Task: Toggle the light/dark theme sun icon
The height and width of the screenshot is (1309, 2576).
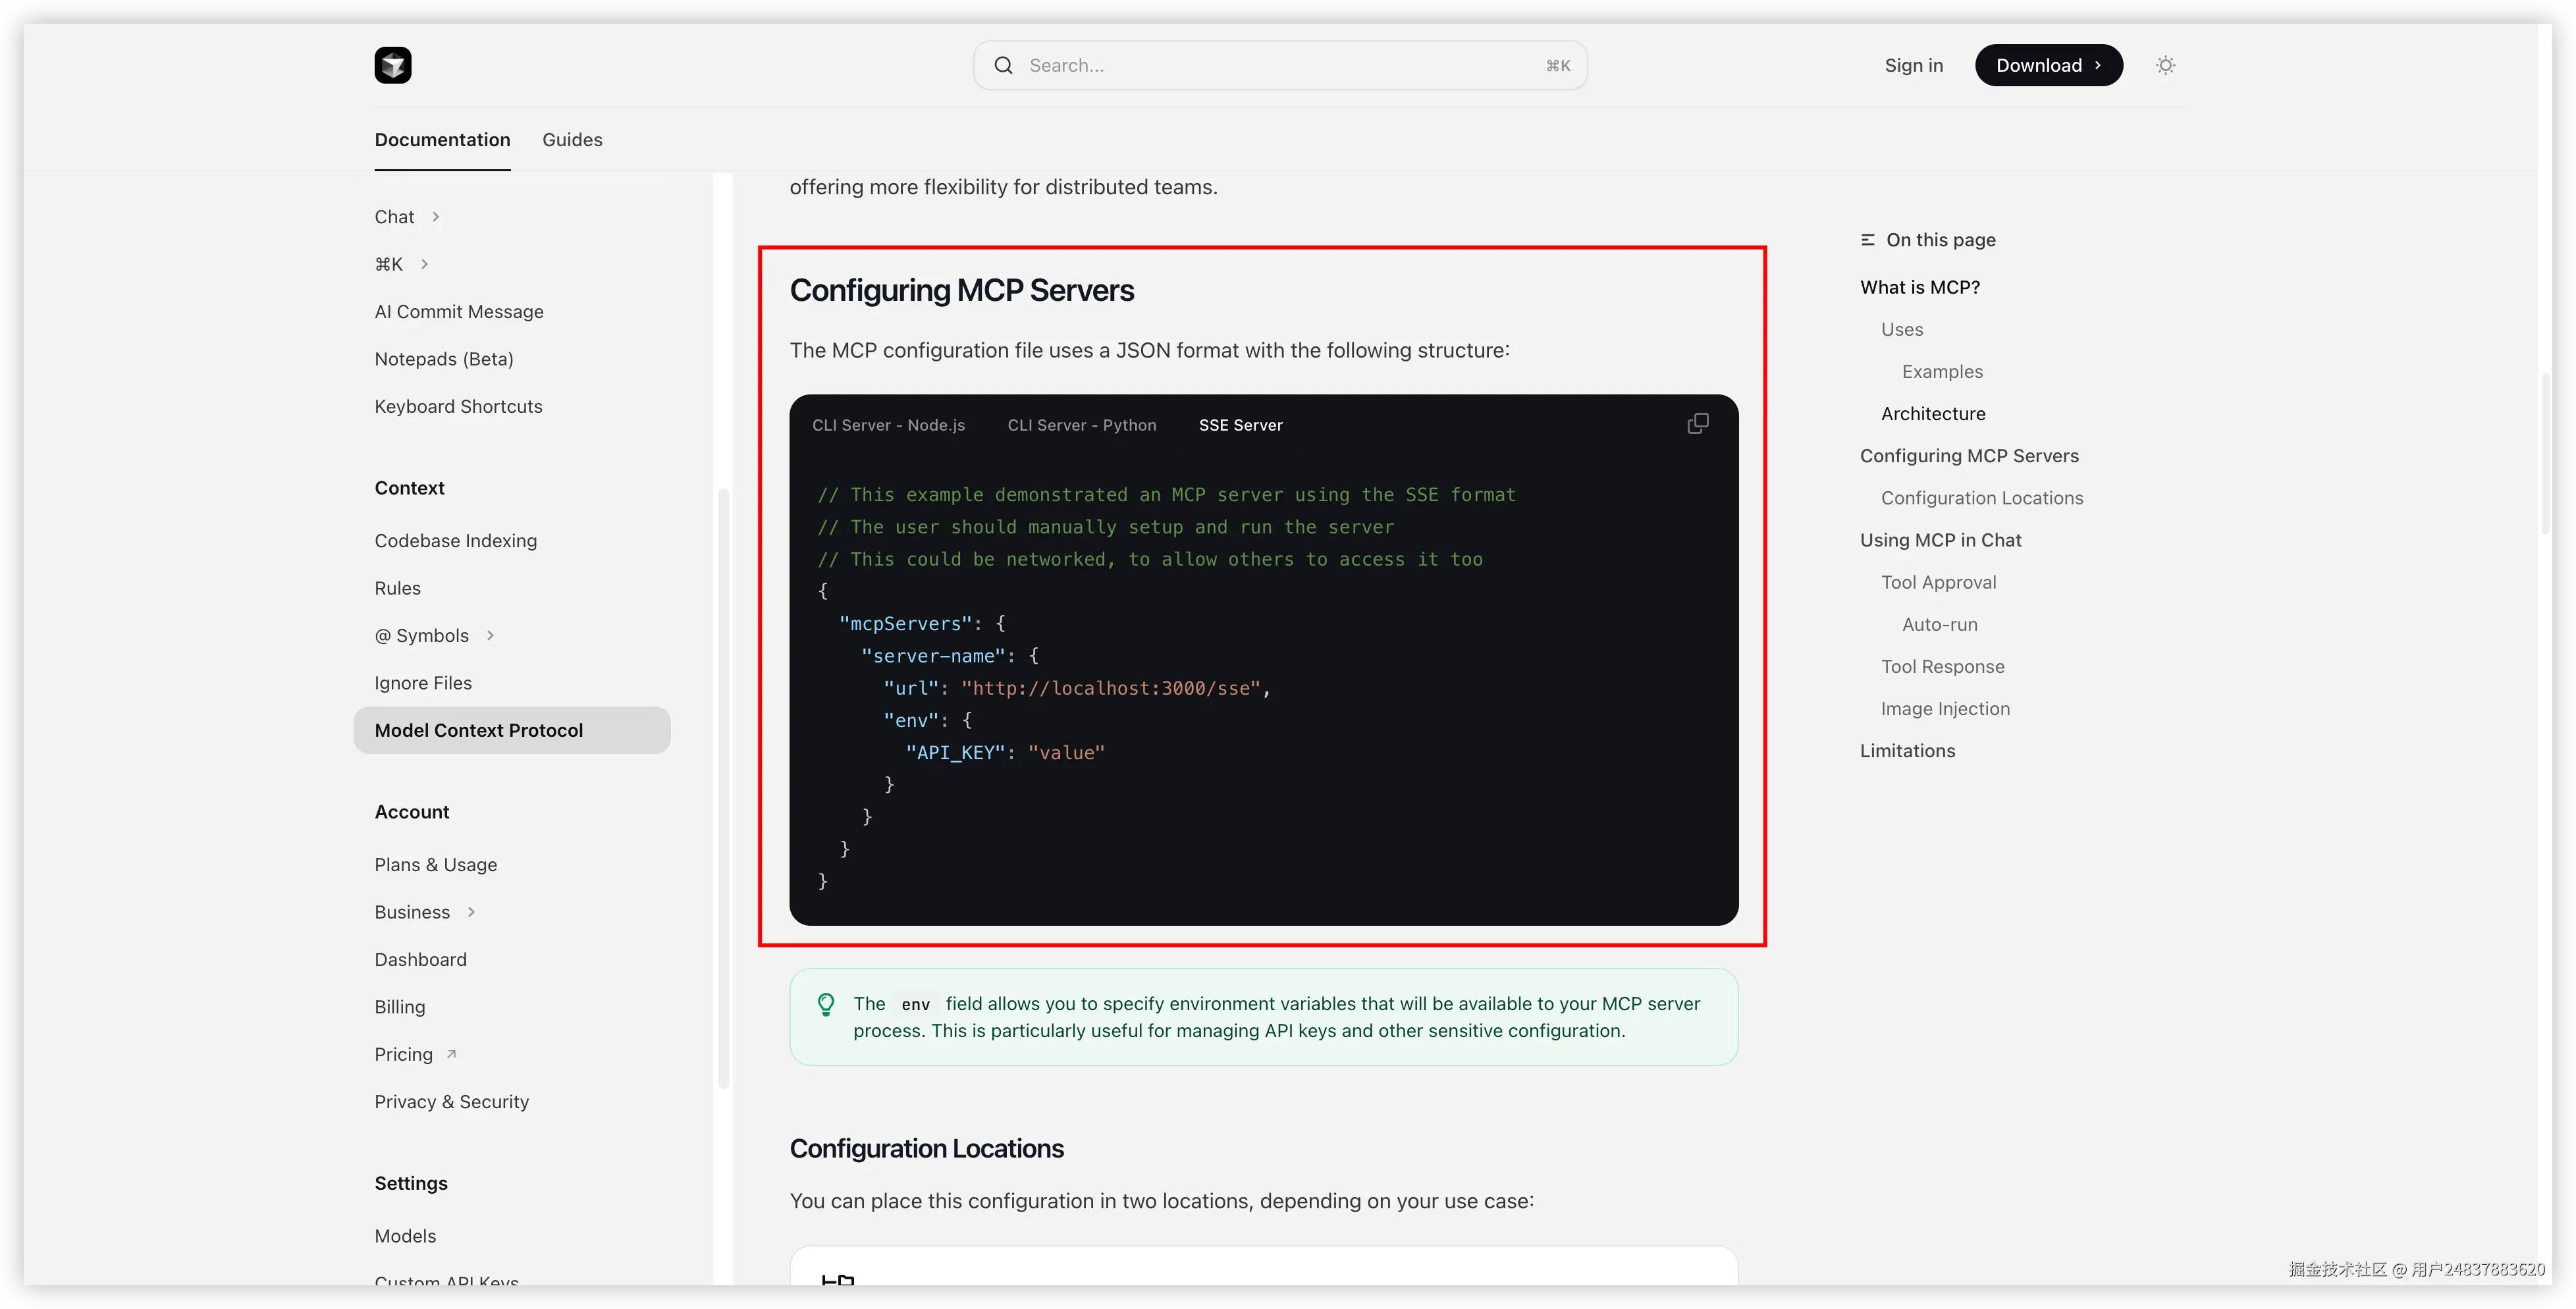Action: point(2165,65)
